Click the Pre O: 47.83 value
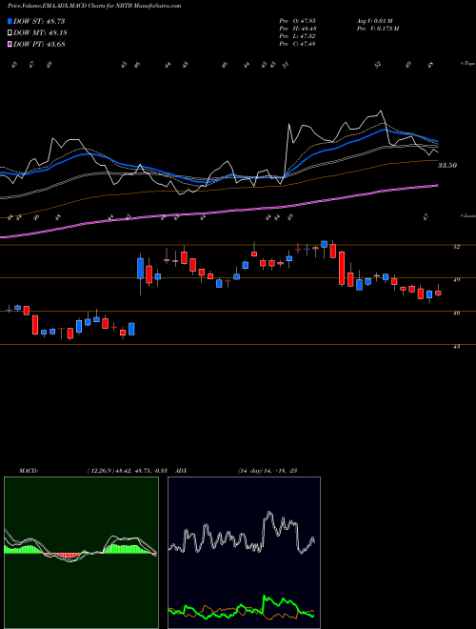 (x=297, y=21)
